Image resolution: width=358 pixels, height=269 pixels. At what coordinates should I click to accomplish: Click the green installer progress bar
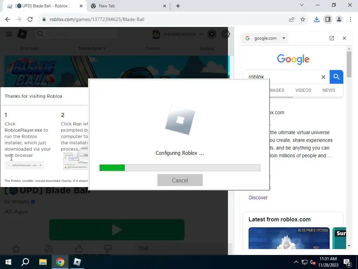(180, 168)
